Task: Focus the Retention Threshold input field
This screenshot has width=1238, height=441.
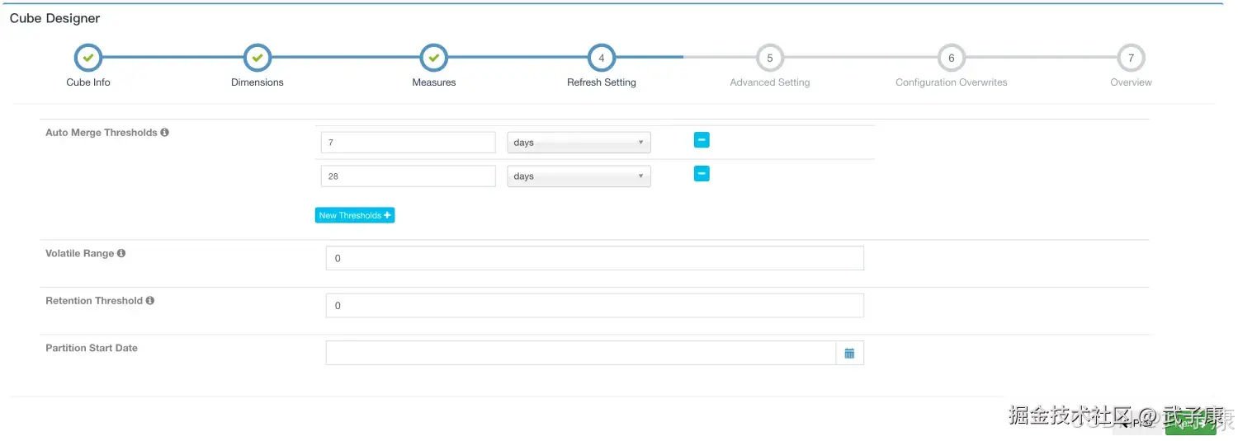Action: coord(595,305)
